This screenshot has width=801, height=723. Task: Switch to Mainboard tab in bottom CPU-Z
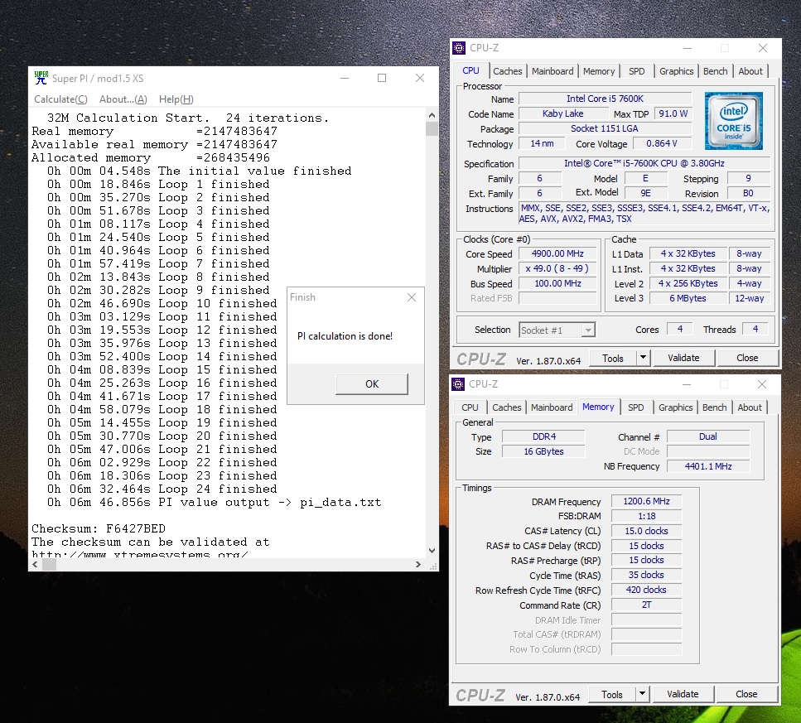552,407
